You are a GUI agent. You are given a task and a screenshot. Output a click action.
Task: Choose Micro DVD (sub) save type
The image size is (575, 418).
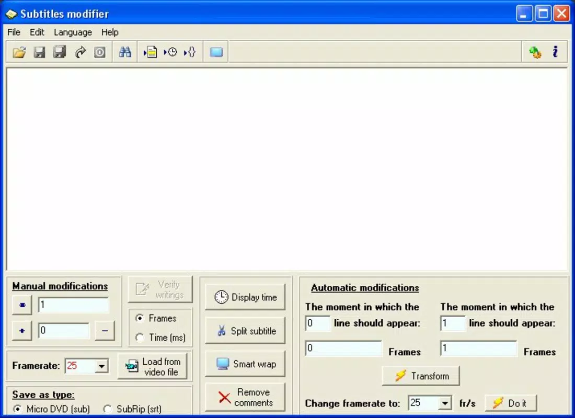click(x=17, y=409)
